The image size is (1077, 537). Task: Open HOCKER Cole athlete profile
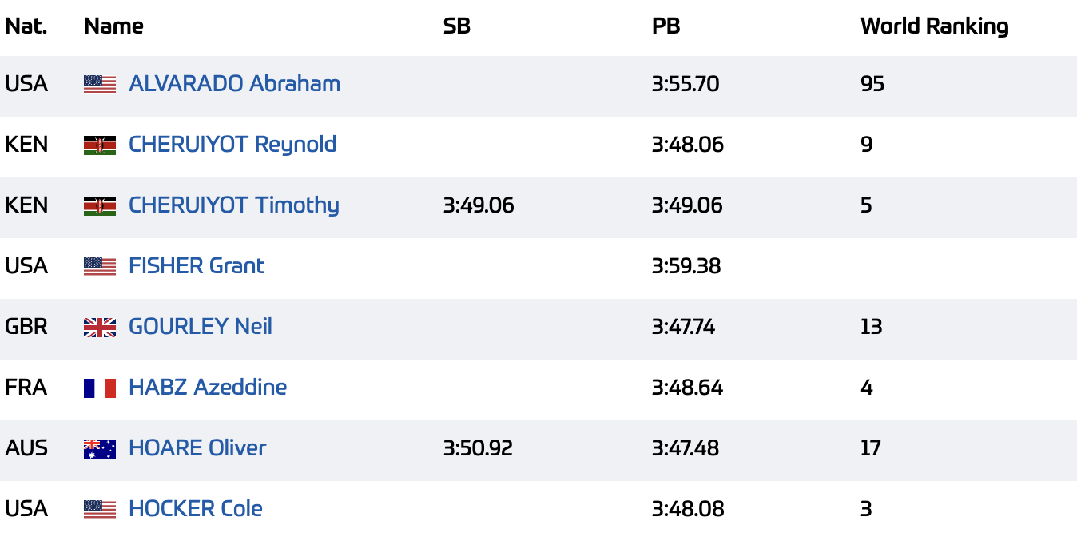[x=196, y=509]
